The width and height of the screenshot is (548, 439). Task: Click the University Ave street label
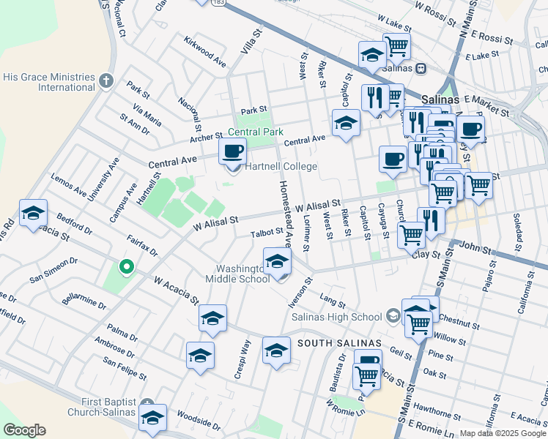103,179
